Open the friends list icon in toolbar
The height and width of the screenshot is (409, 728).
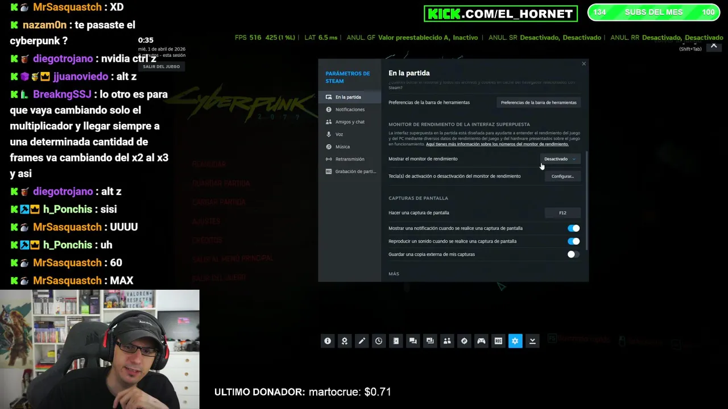(x=447, y=341)
